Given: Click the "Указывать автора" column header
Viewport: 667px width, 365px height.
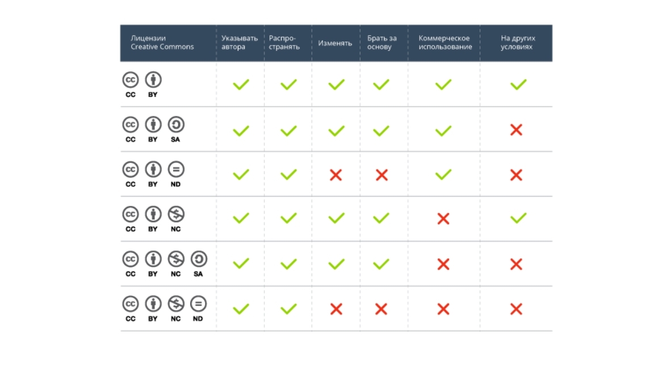Looking at the screenshot, I should click(240, 43).
